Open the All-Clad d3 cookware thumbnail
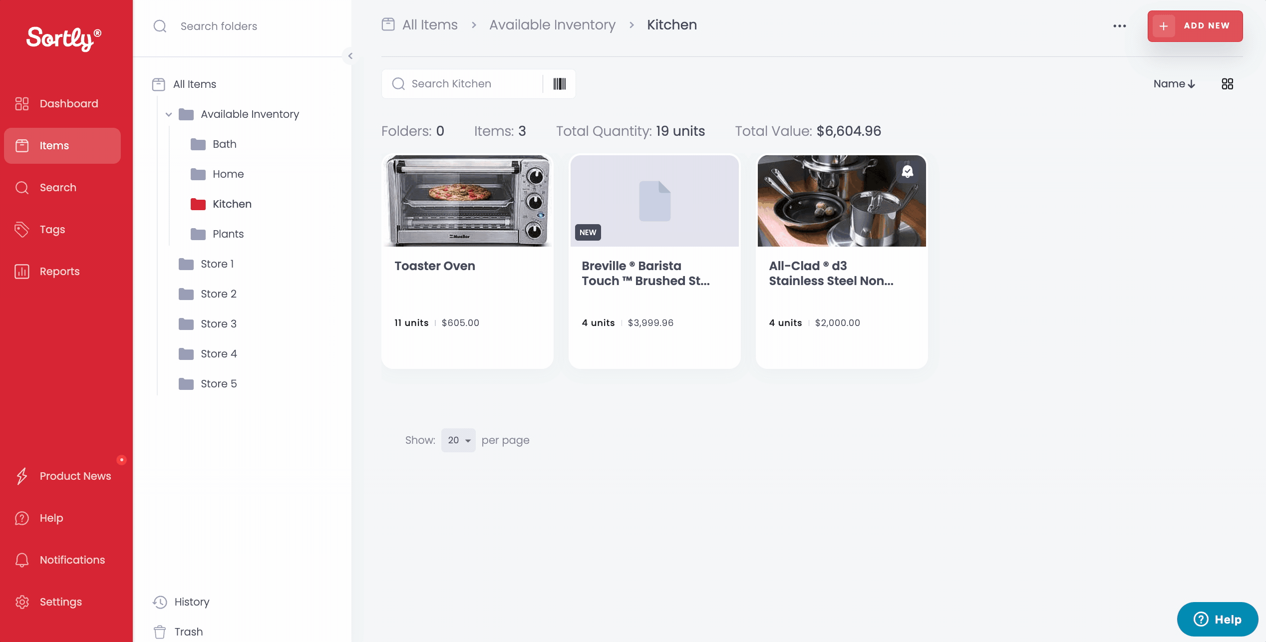1266x642 pixels. [842, 201]
